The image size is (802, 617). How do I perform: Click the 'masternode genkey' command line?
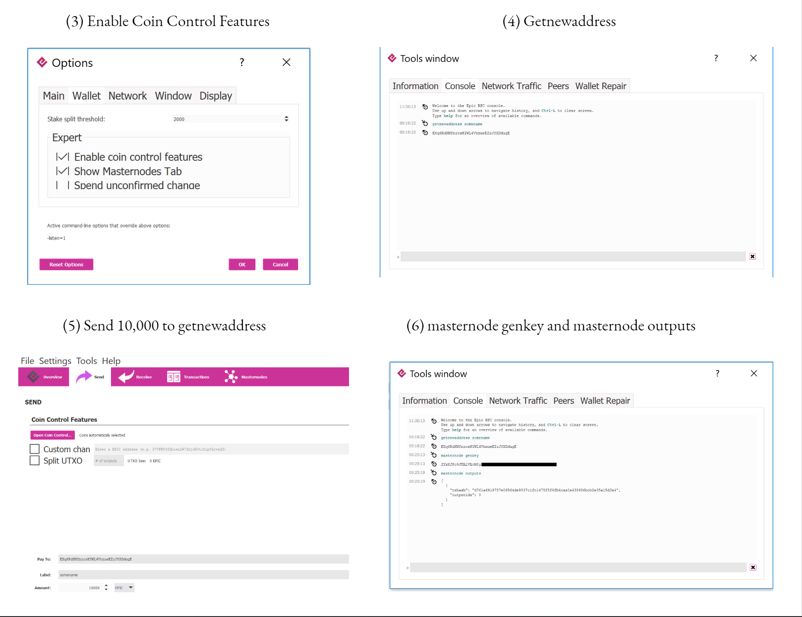click(x=460, y=456)
